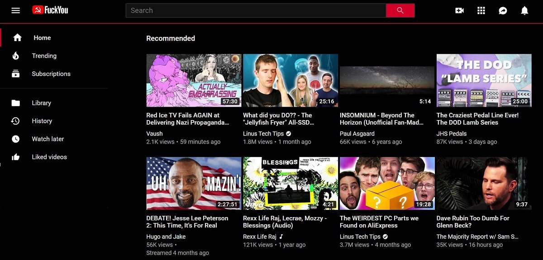Click the 19:28 duration badge
Screen dimensions: 543x260
click(424, 204)
